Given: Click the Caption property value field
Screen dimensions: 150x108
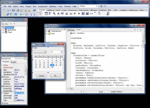Looking at the screenshot, I should click(19, 93).
